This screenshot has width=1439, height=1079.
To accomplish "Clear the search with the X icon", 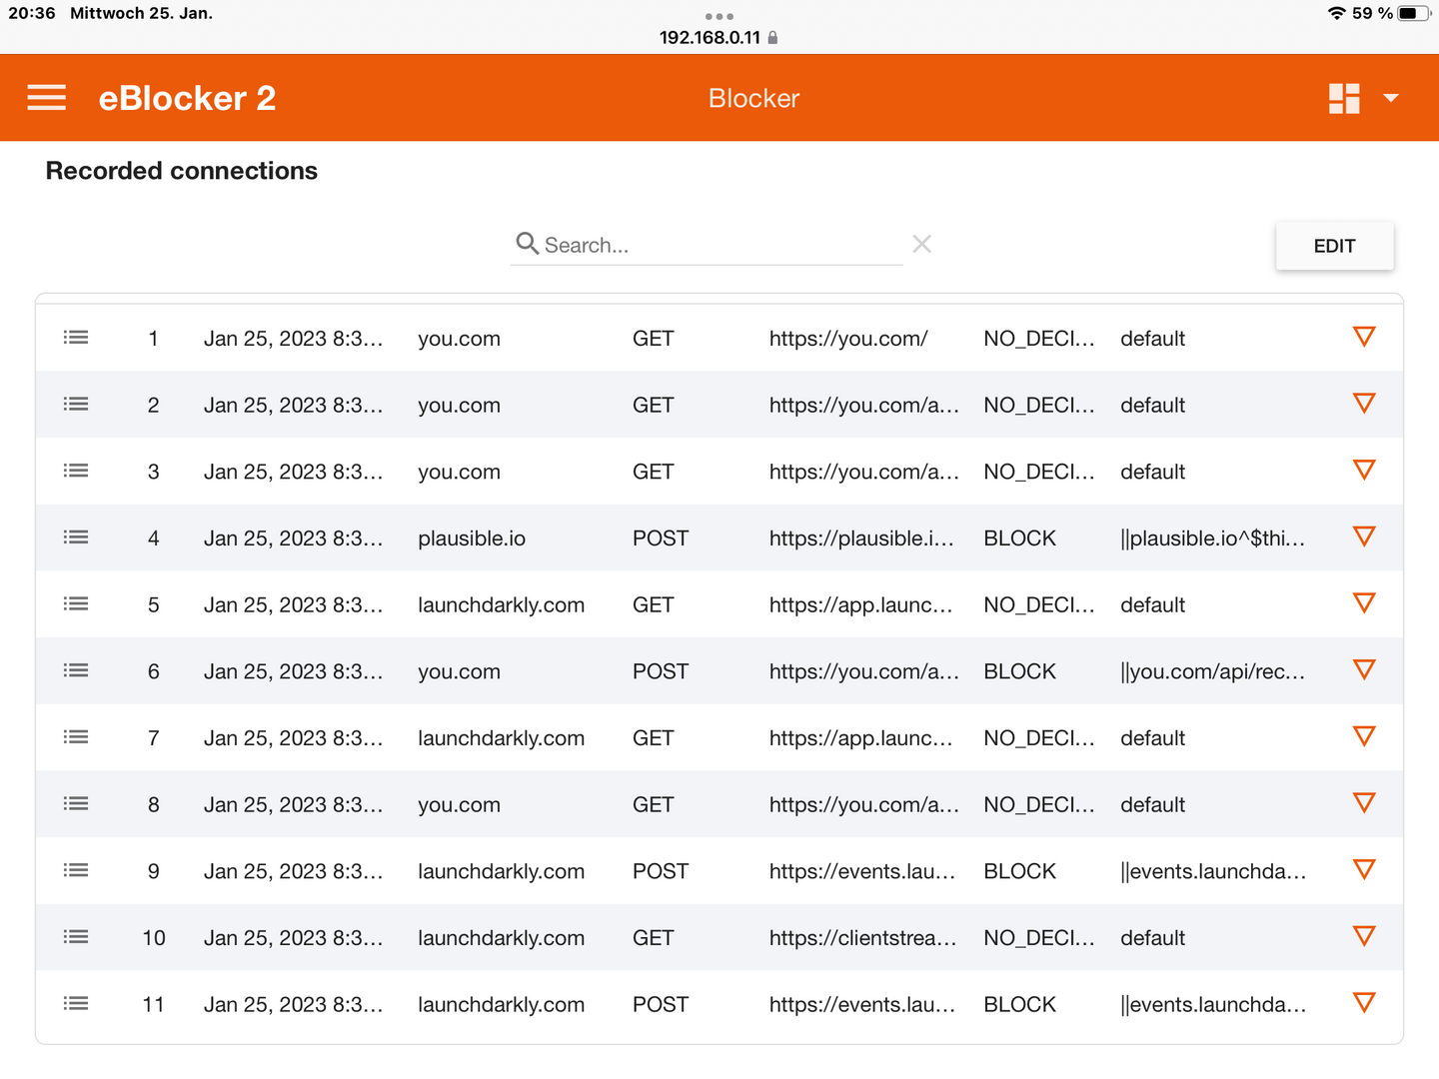I will [921, 244].
